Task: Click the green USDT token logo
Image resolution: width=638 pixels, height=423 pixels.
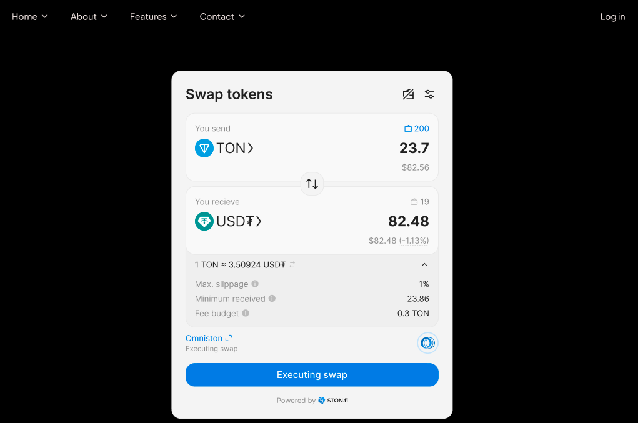Action: pyautogui.click(x=204, y=221)
